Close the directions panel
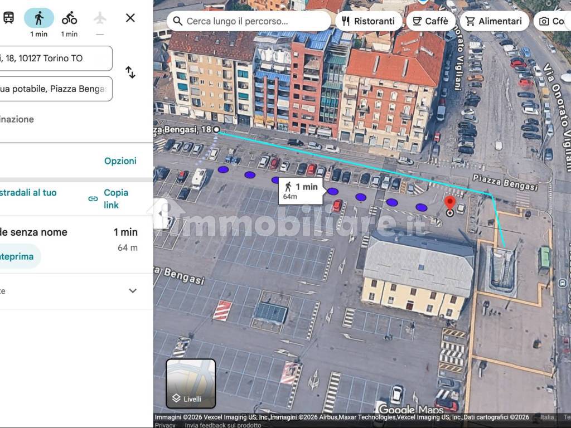 coord(130,18)
